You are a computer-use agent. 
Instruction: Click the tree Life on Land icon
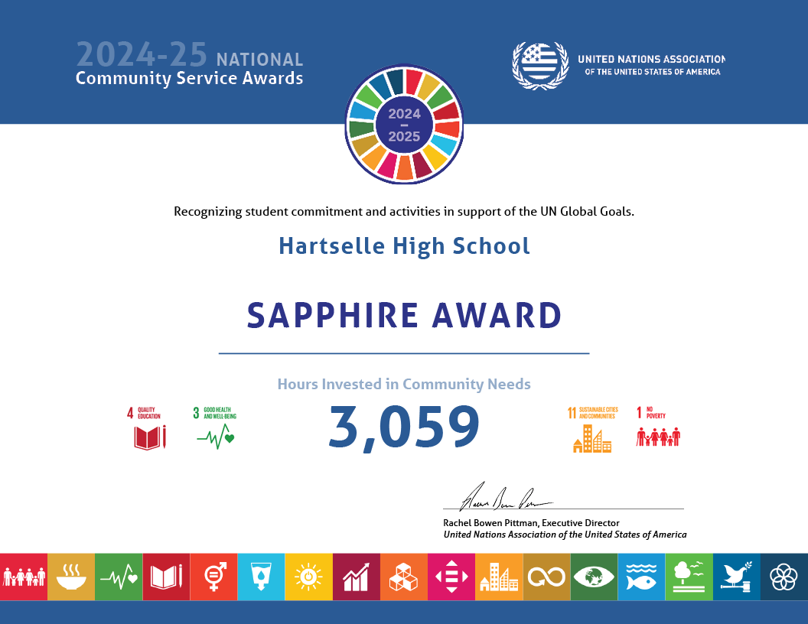(x=689, y=577)
